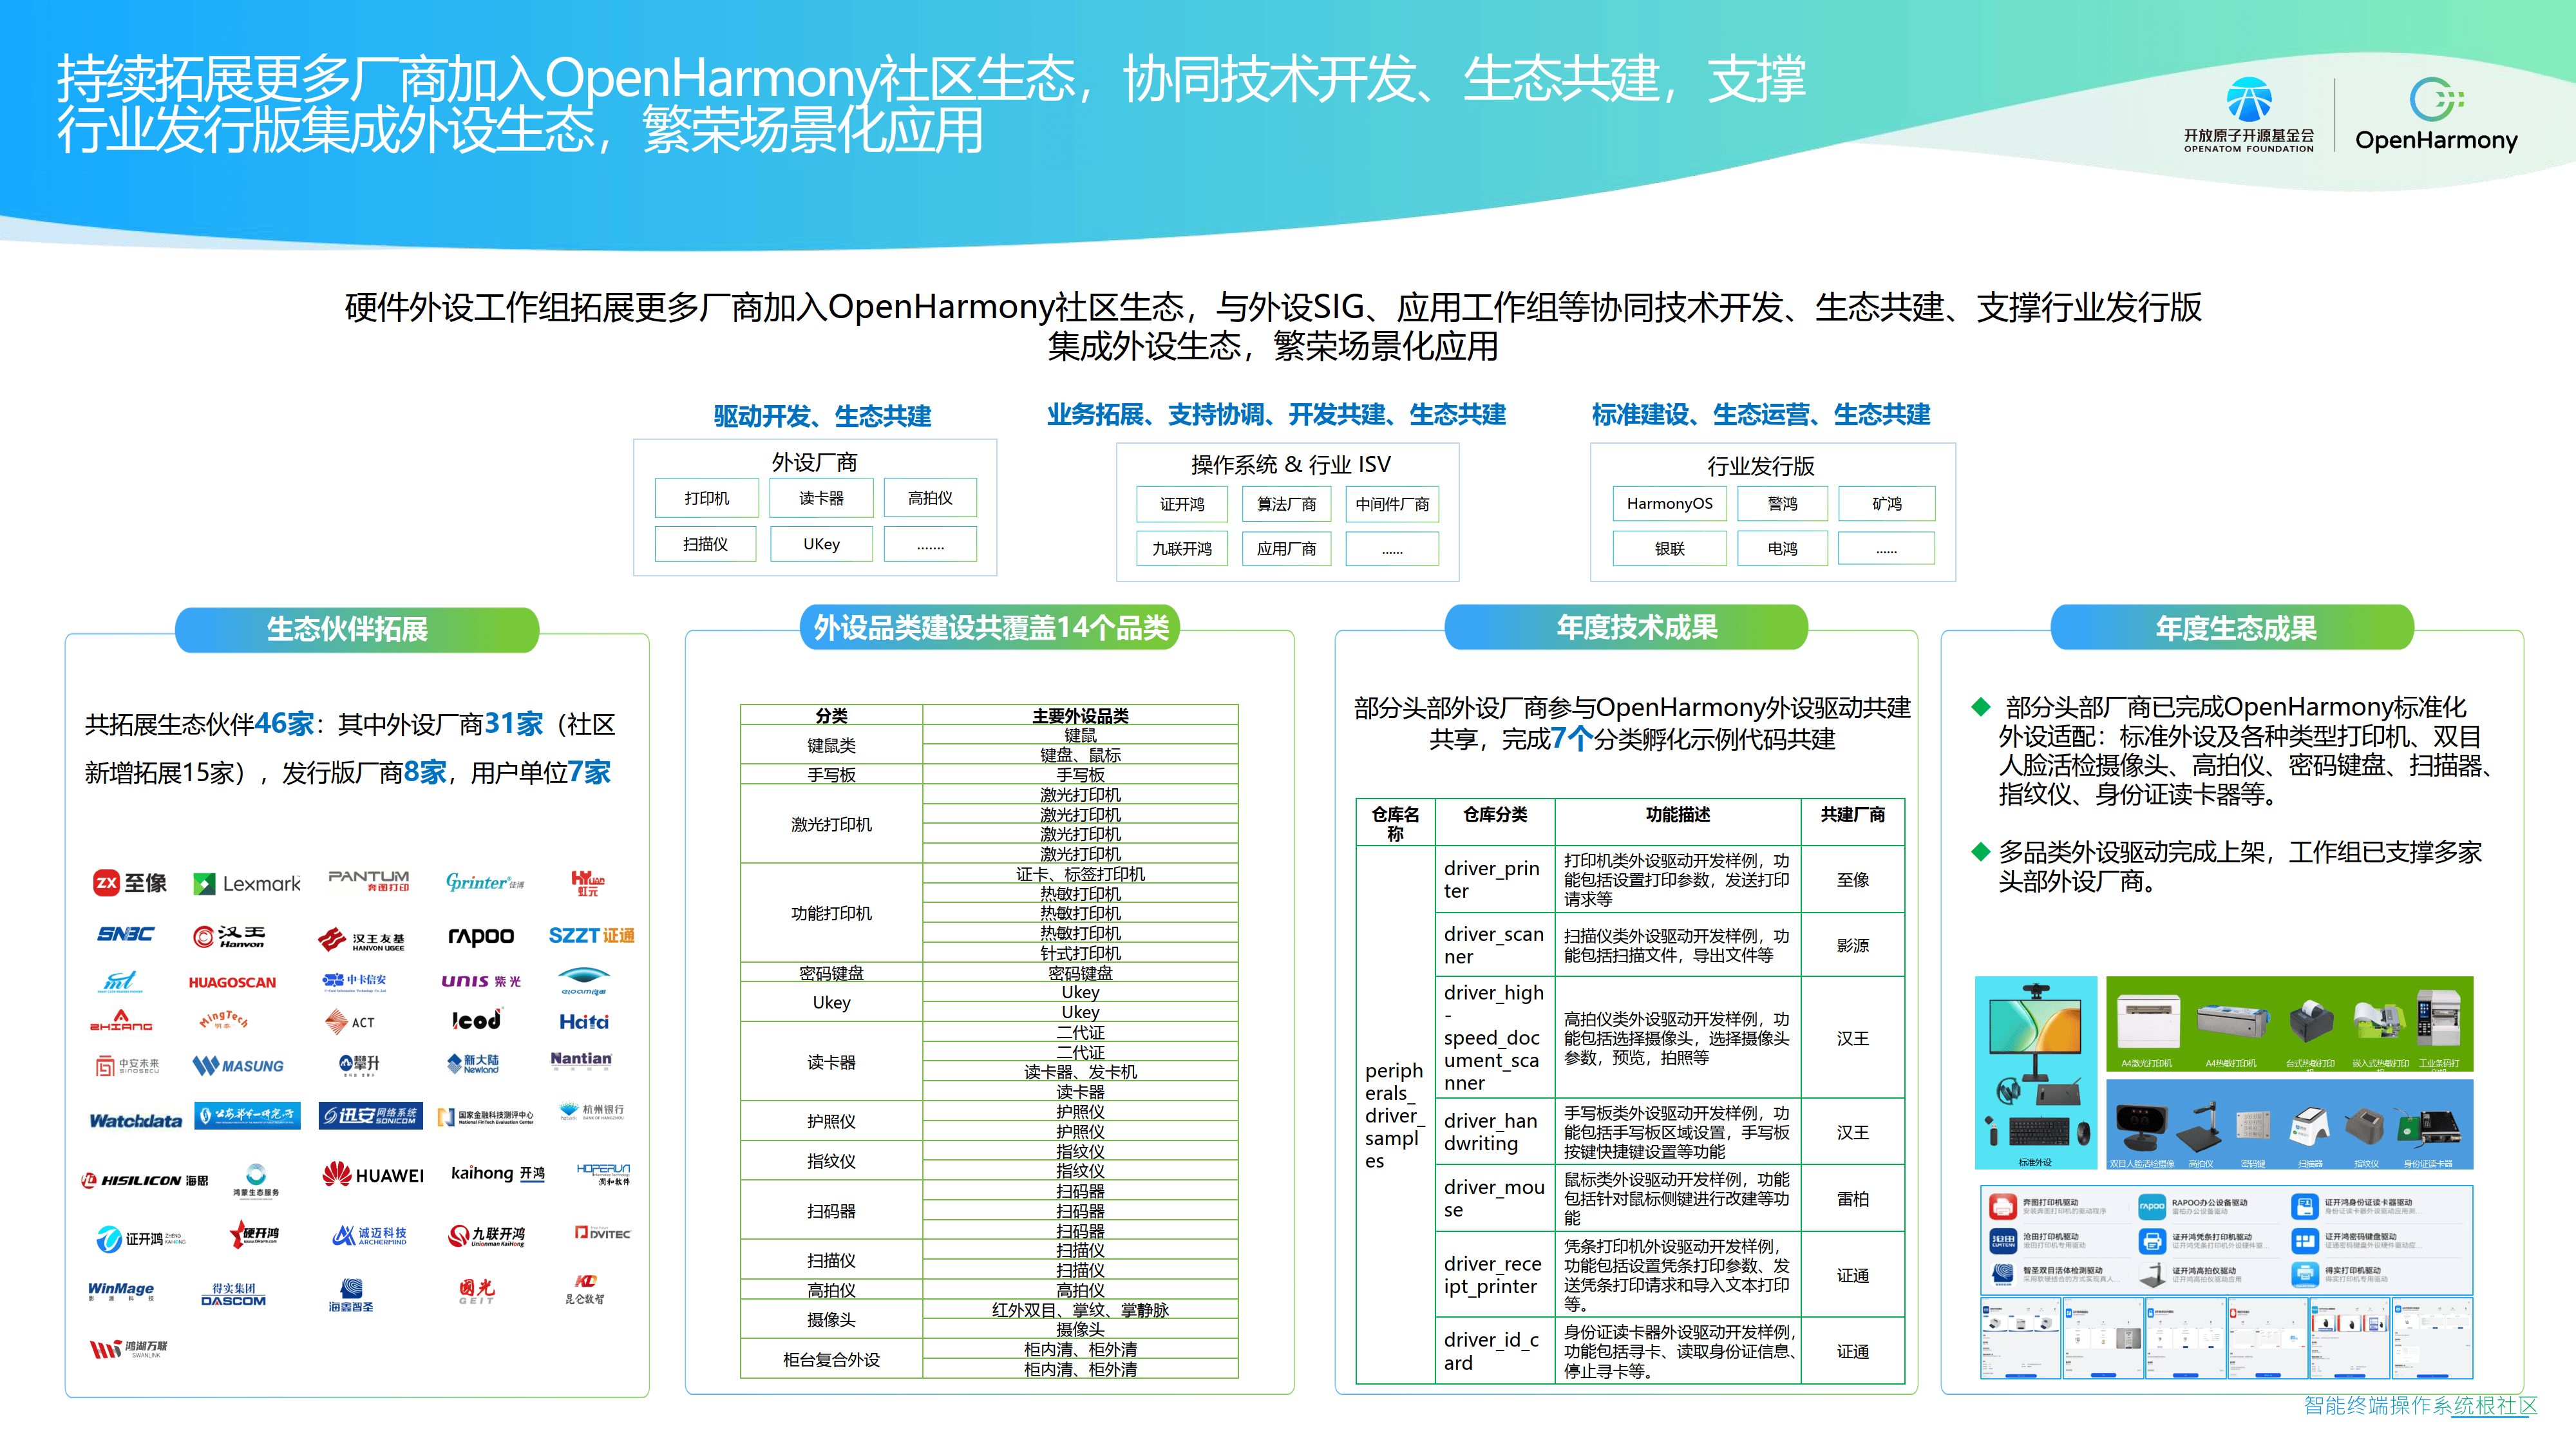Screen dimensions: 2576x1449
Task: Click the SZZT 证通 logo
Action: (591, 935)
